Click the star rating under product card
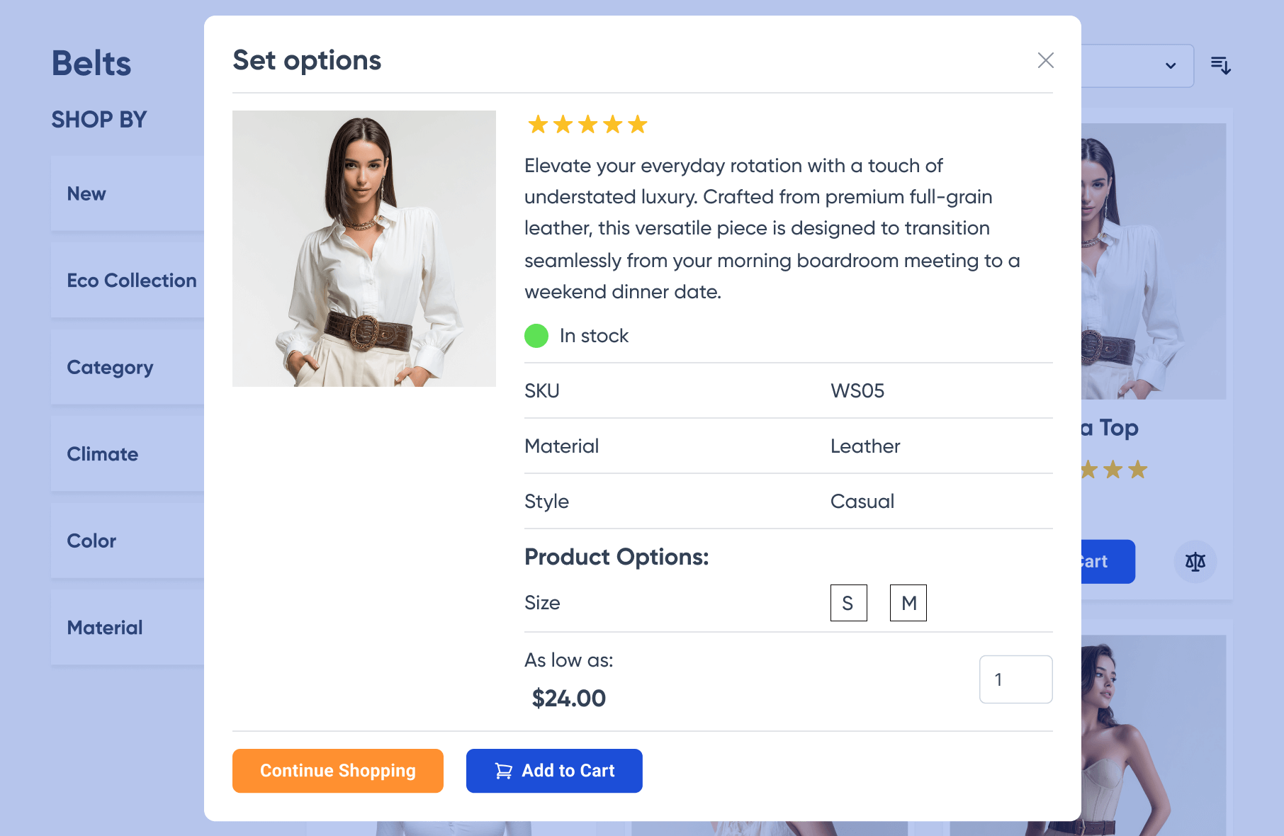 pos(1114,470)
